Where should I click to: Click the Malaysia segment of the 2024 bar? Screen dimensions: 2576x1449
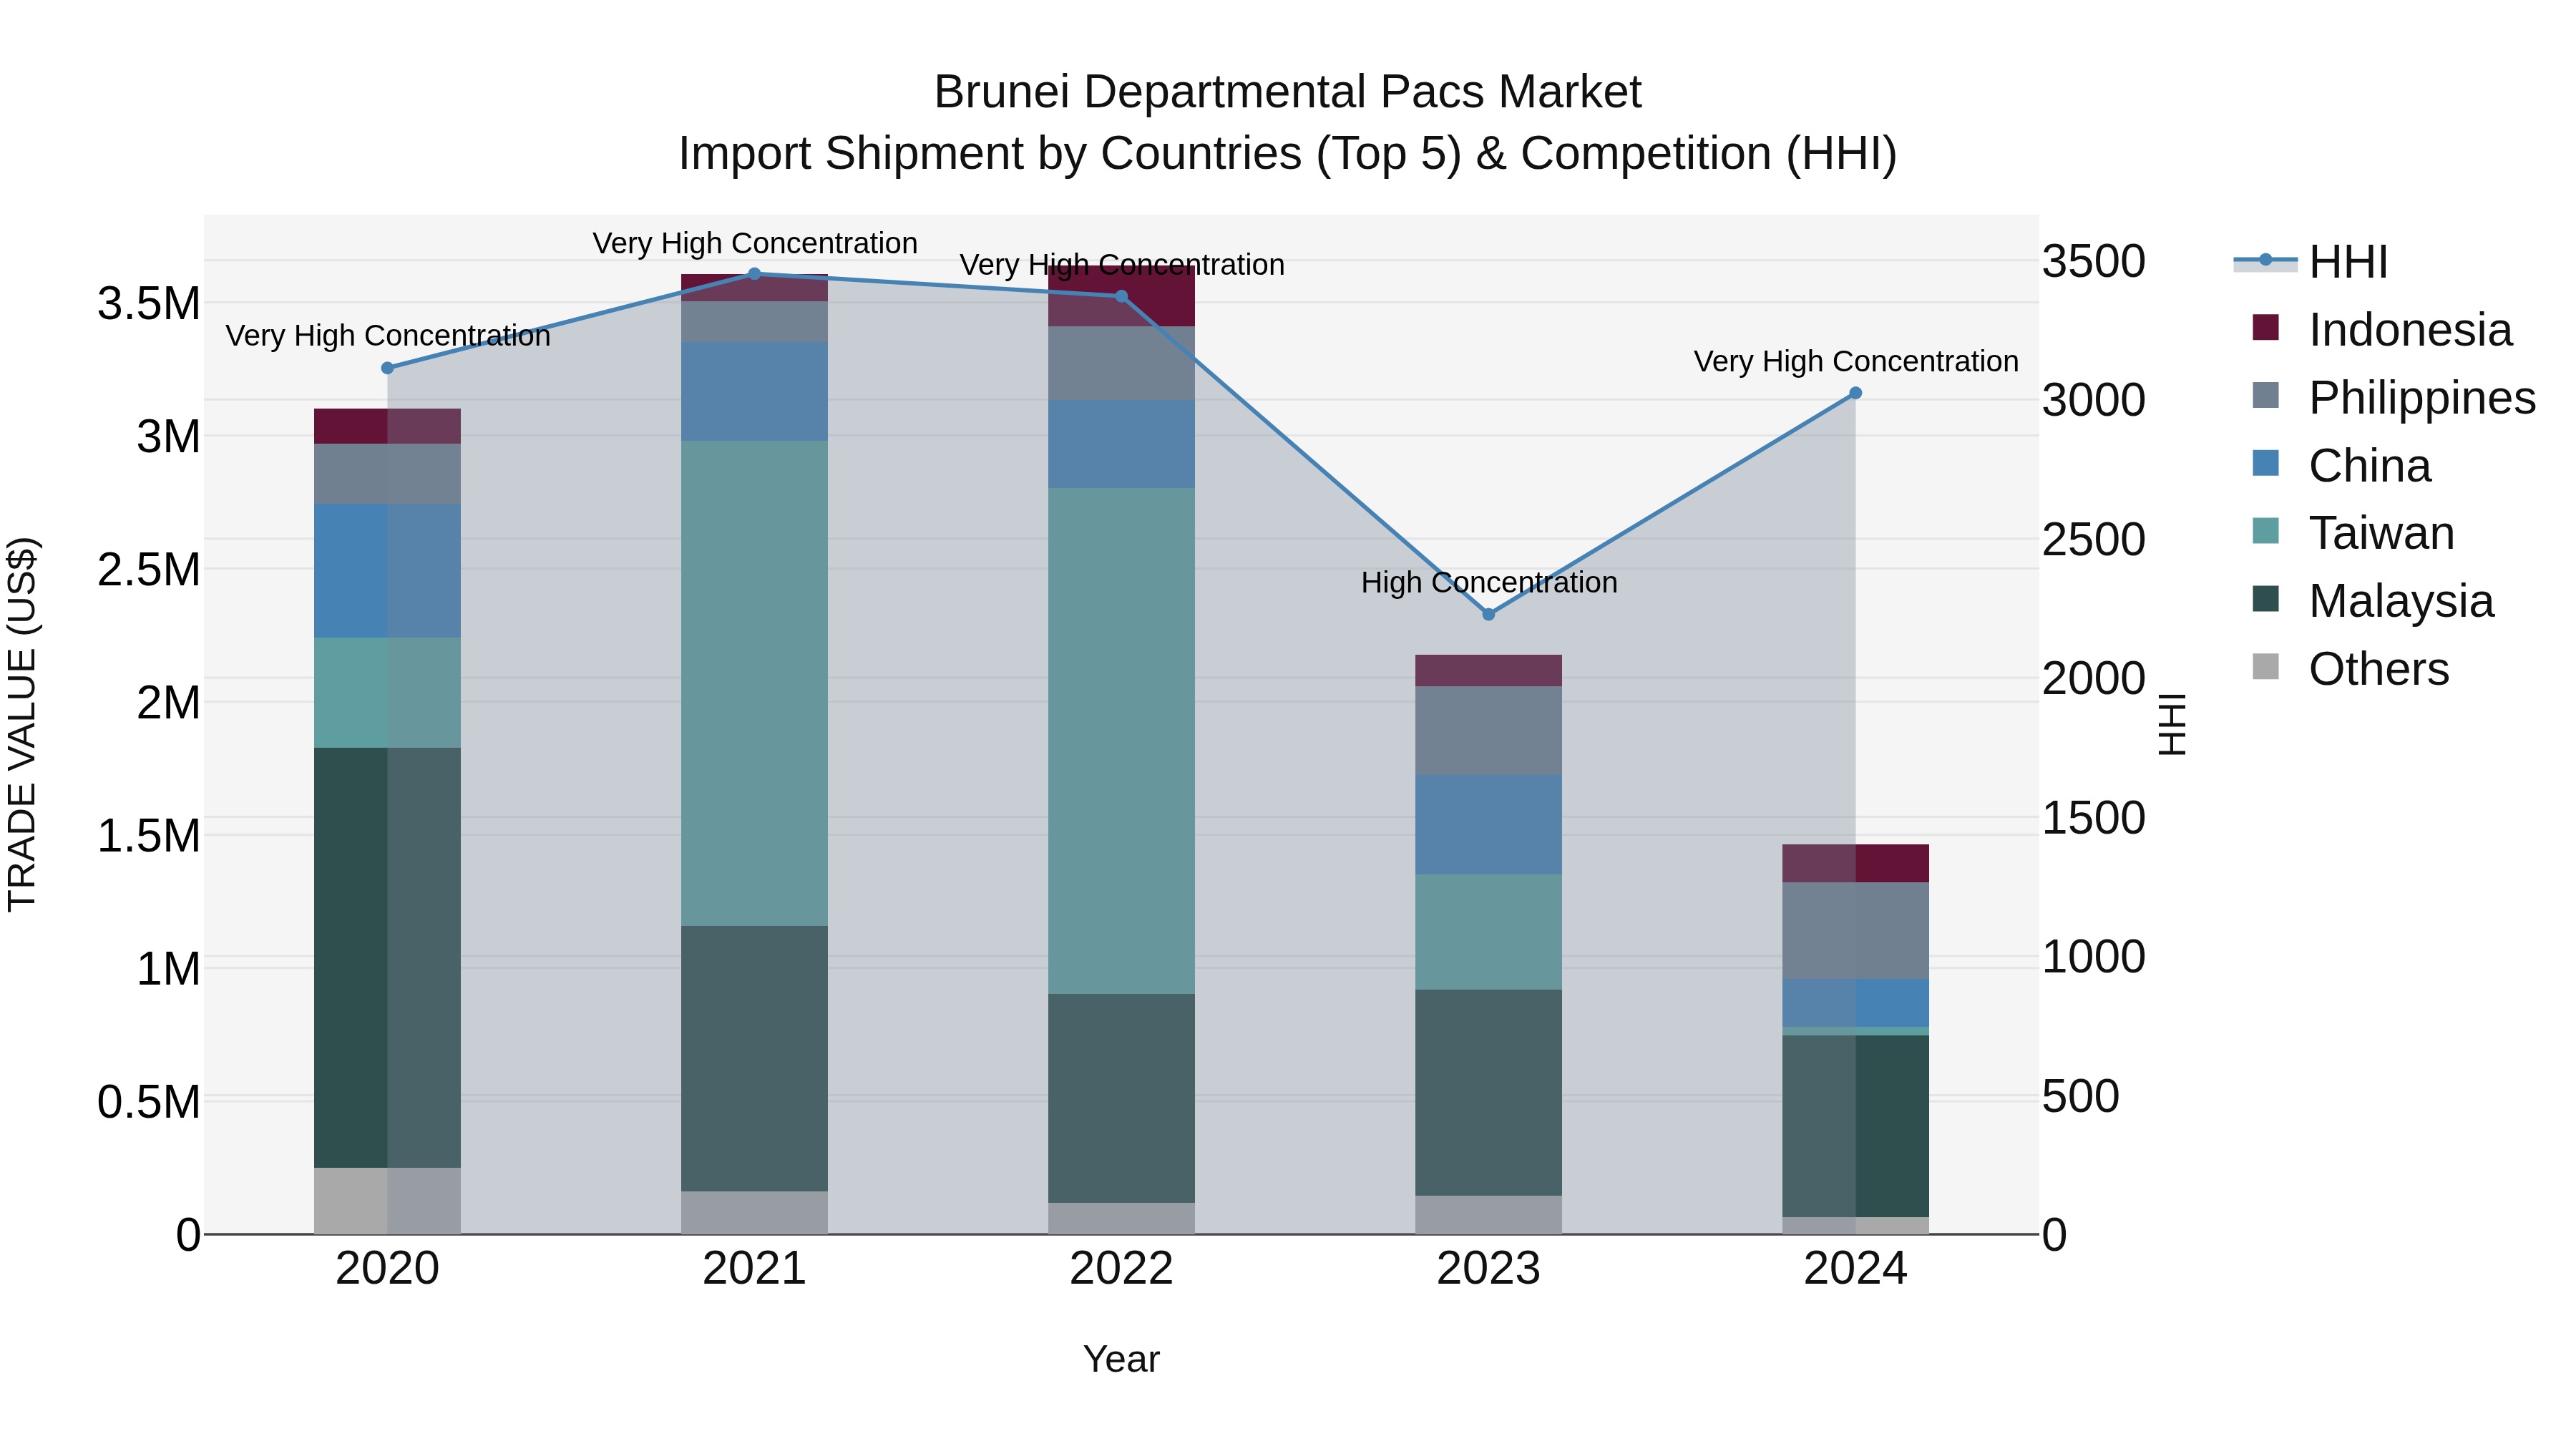click(1855, 1127)
